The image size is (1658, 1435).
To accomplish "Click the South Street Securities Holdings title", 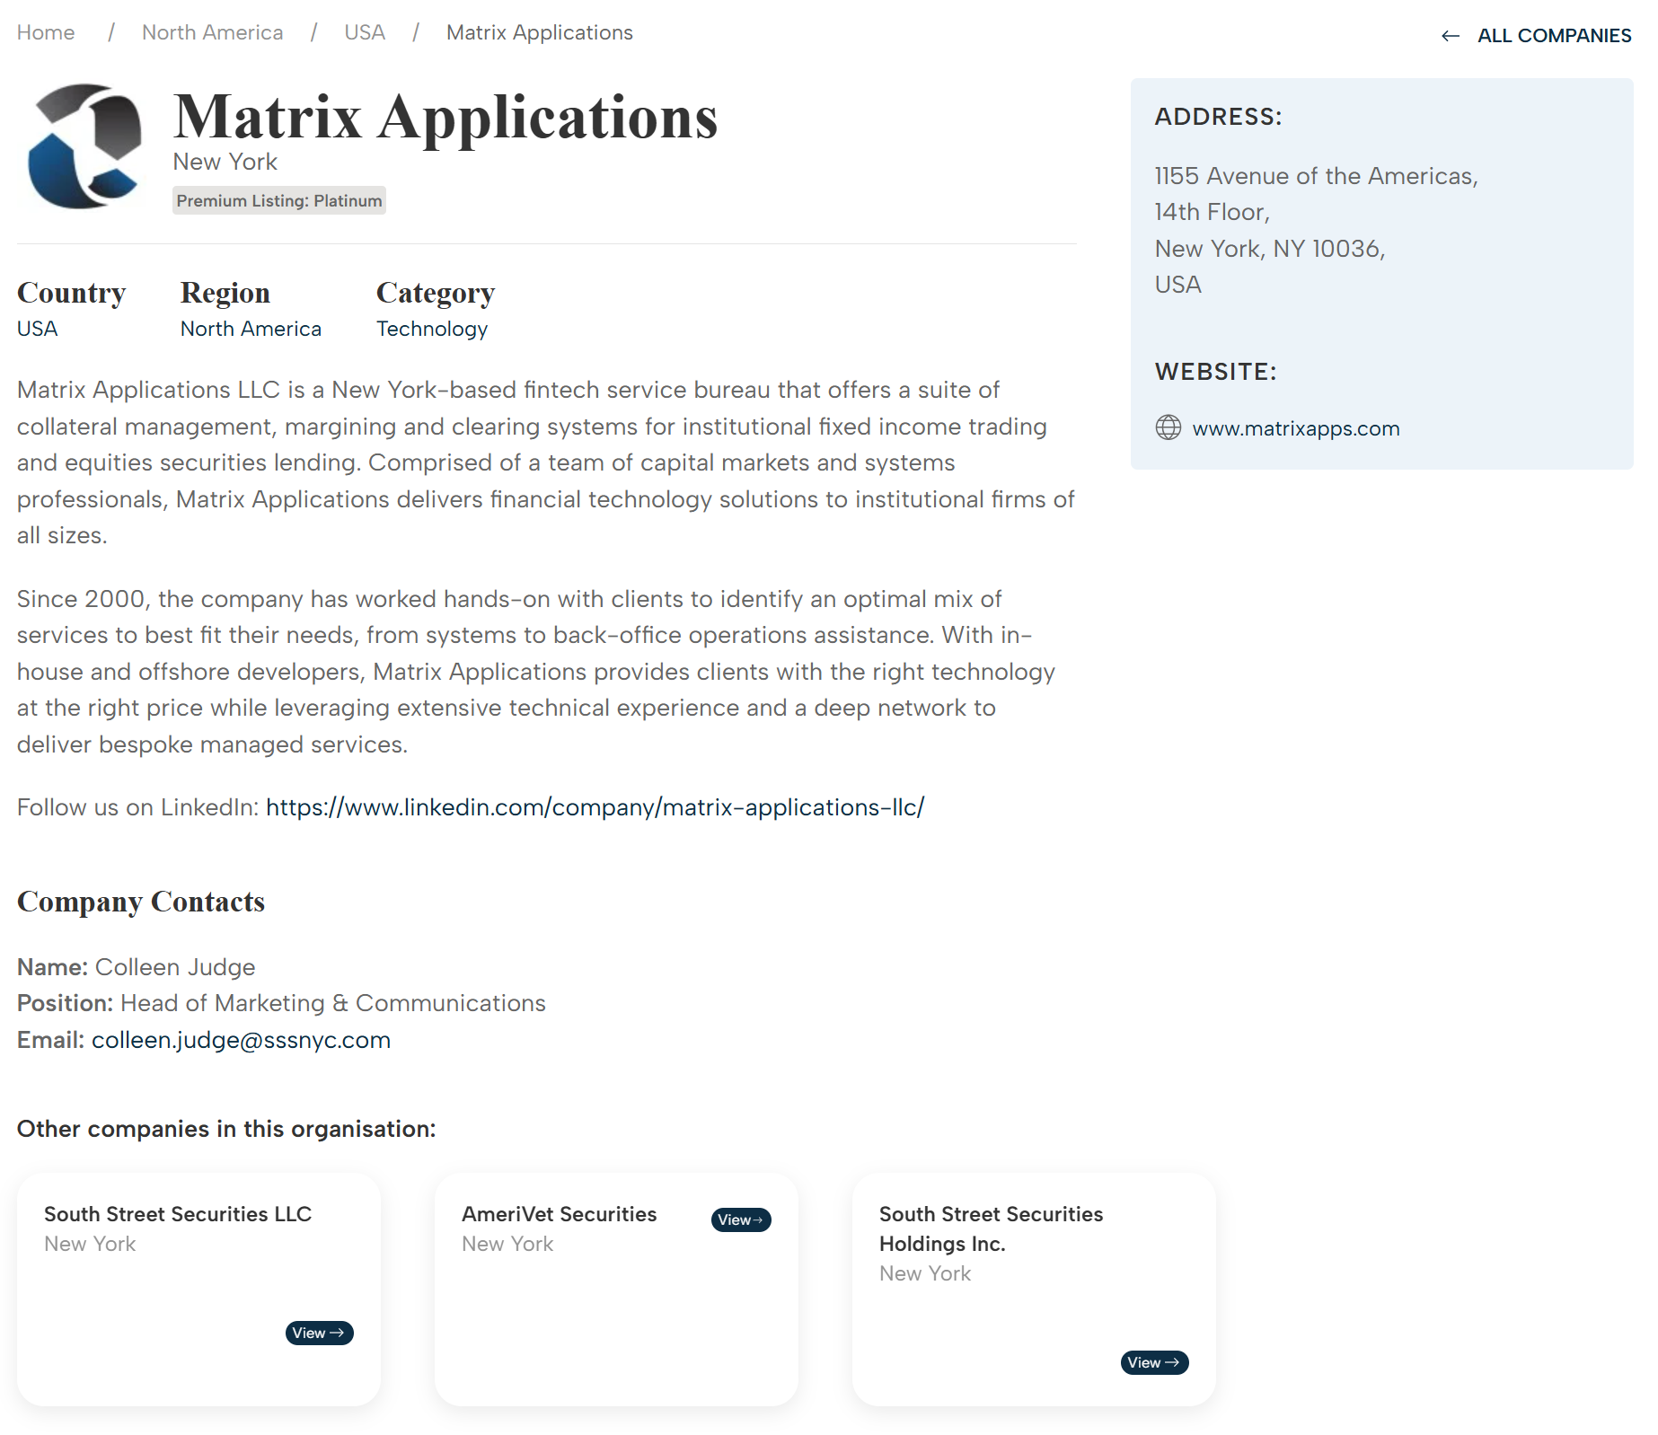I will coord(990,1228).
